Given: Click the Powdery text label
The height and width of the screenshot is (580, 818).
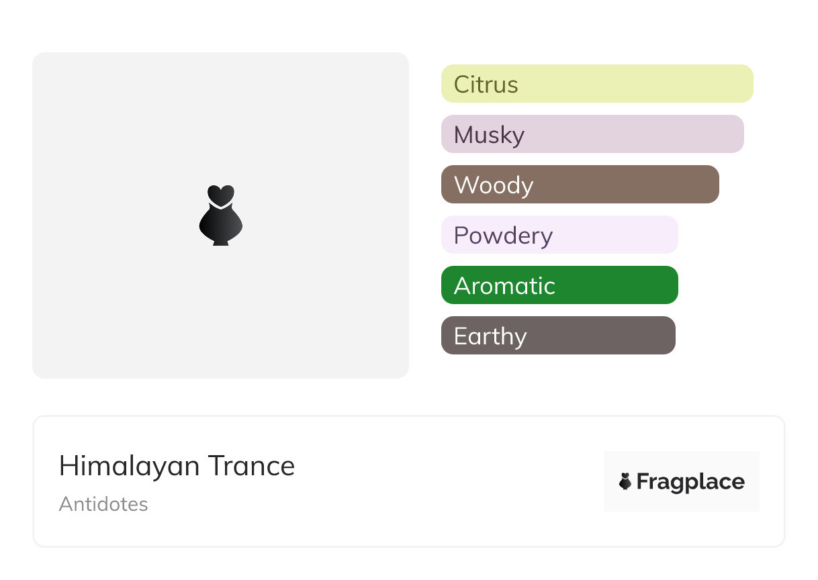Looking at the screenshot, I should [503, 236].
